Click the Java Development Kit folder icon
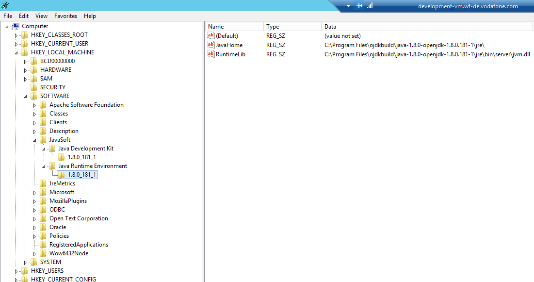This screenshot has width=534, height=282. pyautogui.click(x=52, y=149)
